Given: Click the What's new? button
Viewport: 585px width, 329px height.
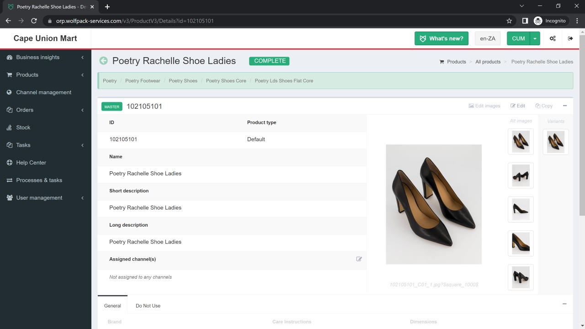Looking at the screenshot, I should tap(441, 38).
